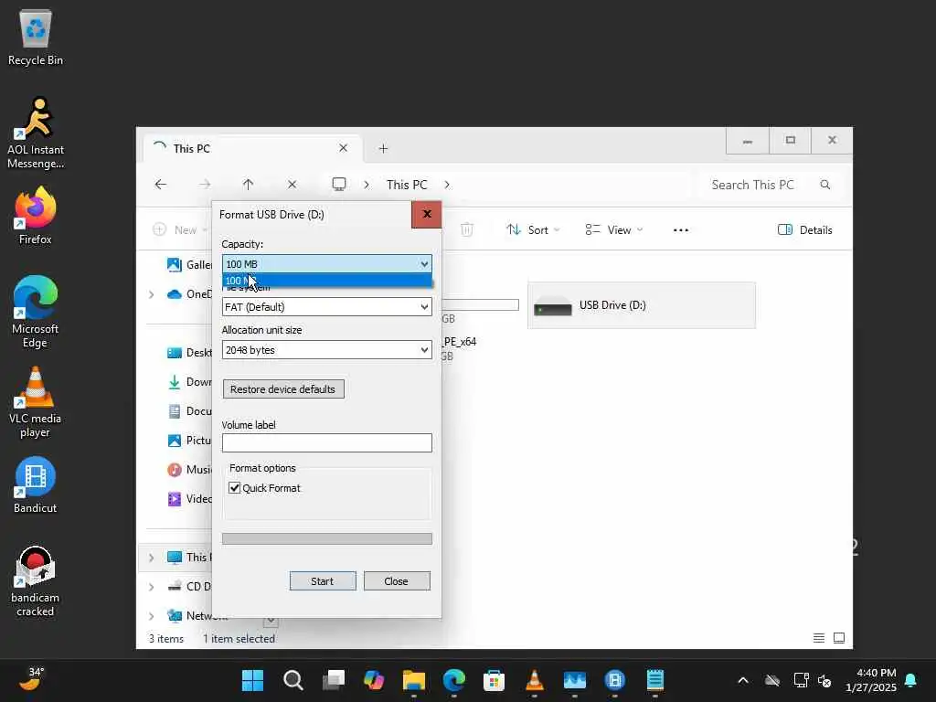Image resolution: width=936 pixels, height=702 pixels.
Task: Open Pictures in the navigation pane
Action: click(x=188, y=440)
